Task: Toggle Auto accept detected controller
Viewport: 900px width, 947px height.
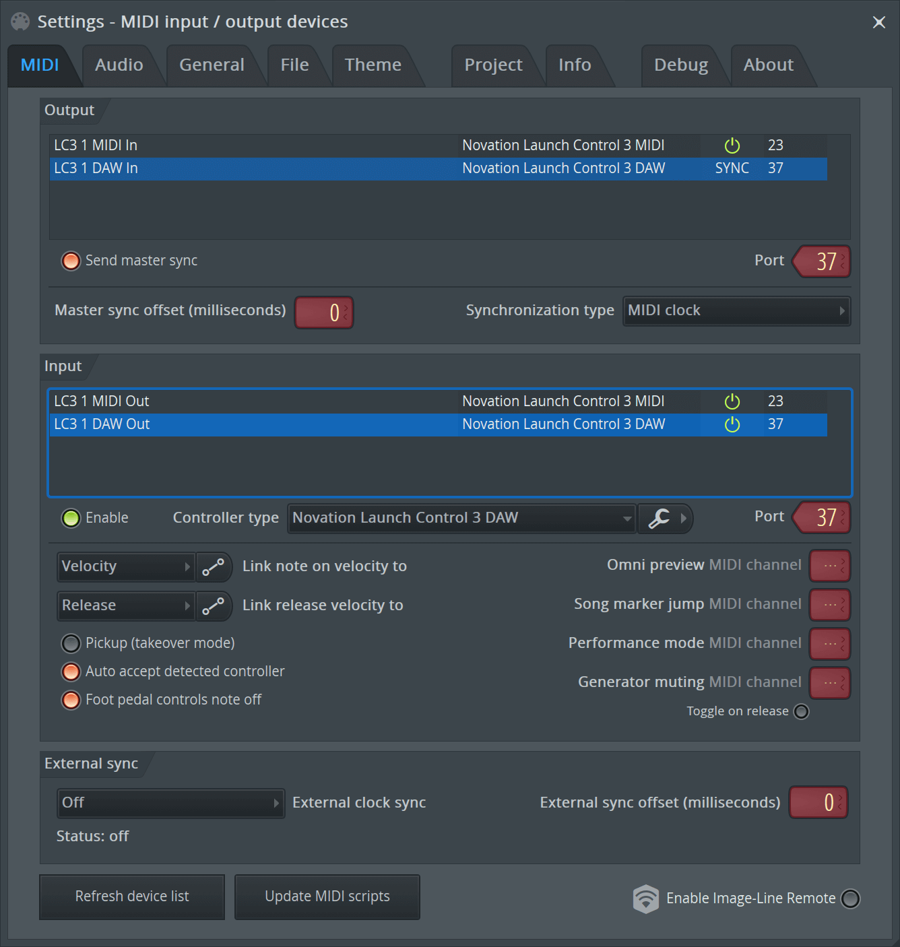Action: 71,672
